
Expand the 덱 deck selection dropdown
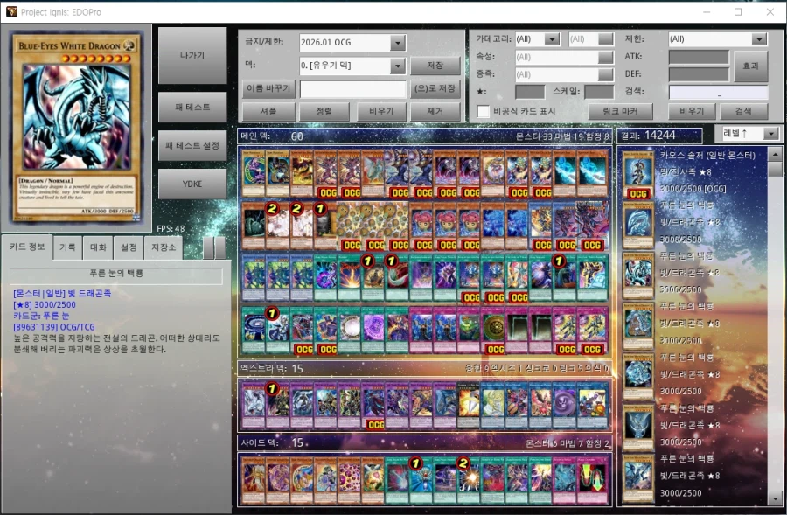(398, 66)
